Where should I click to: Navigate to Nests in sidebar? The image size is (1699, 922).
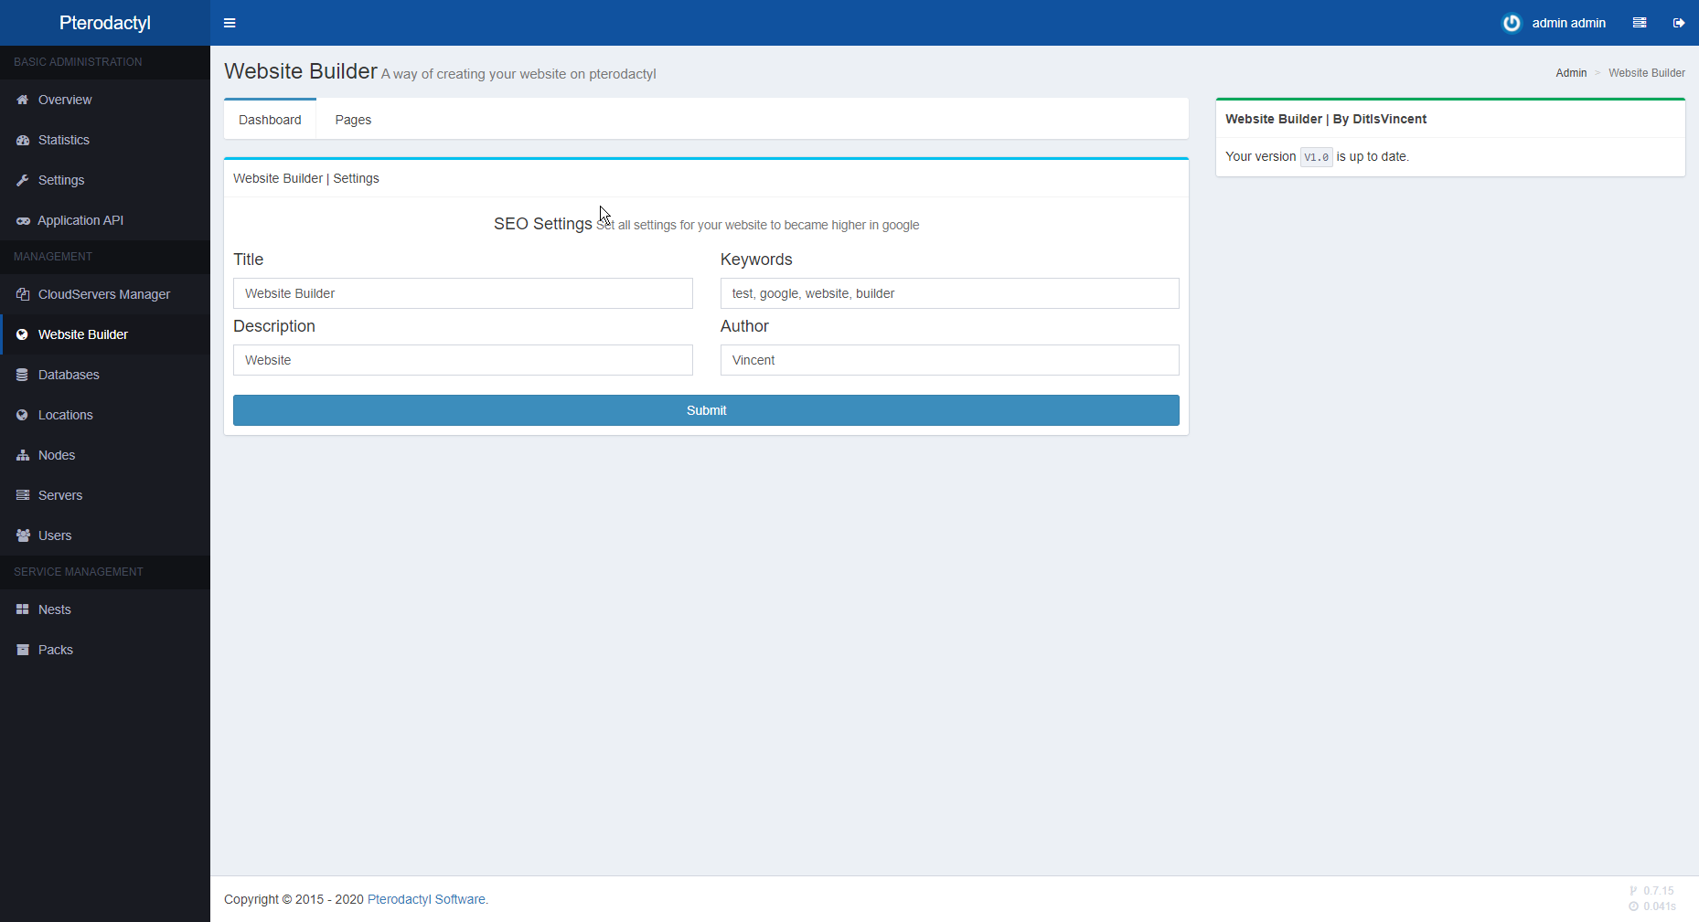point(55,609)
